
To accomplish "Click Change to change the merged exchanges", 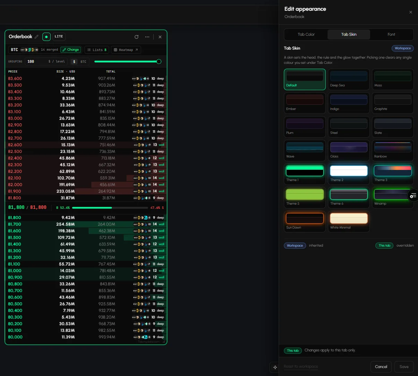I will (70, 50).
